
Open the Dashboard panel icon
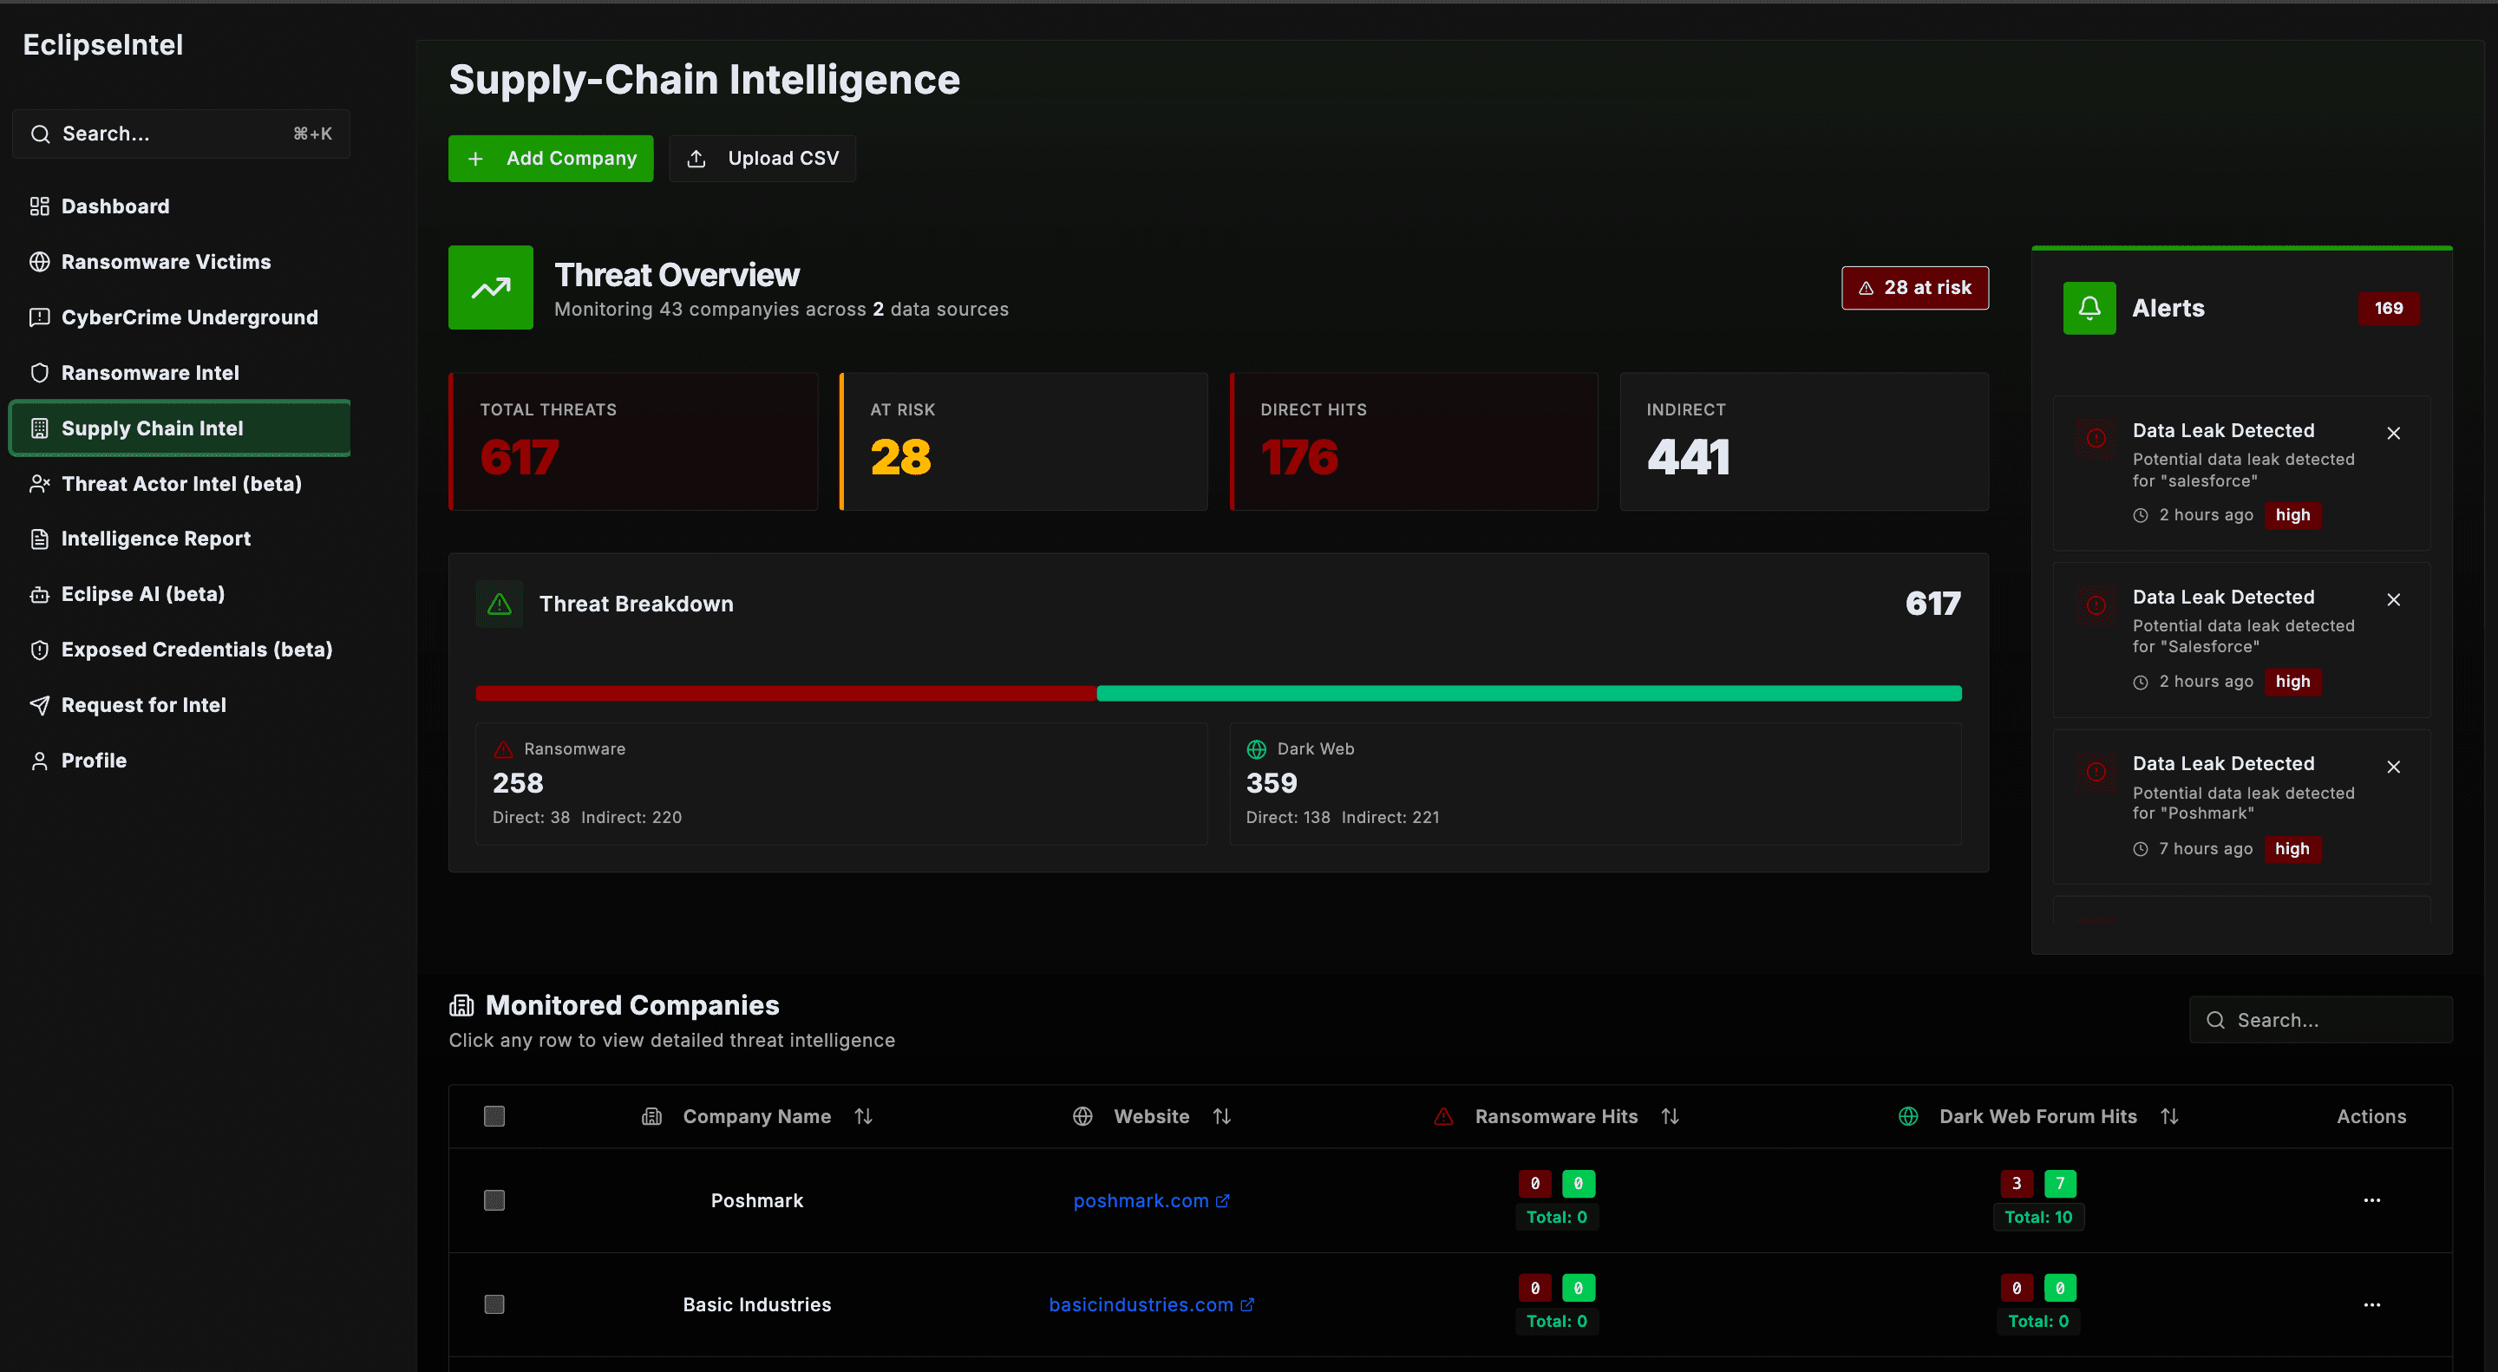[40, 206]
